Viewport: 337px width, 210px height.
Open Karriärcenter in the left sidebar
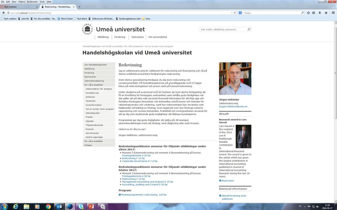[92, 133]
